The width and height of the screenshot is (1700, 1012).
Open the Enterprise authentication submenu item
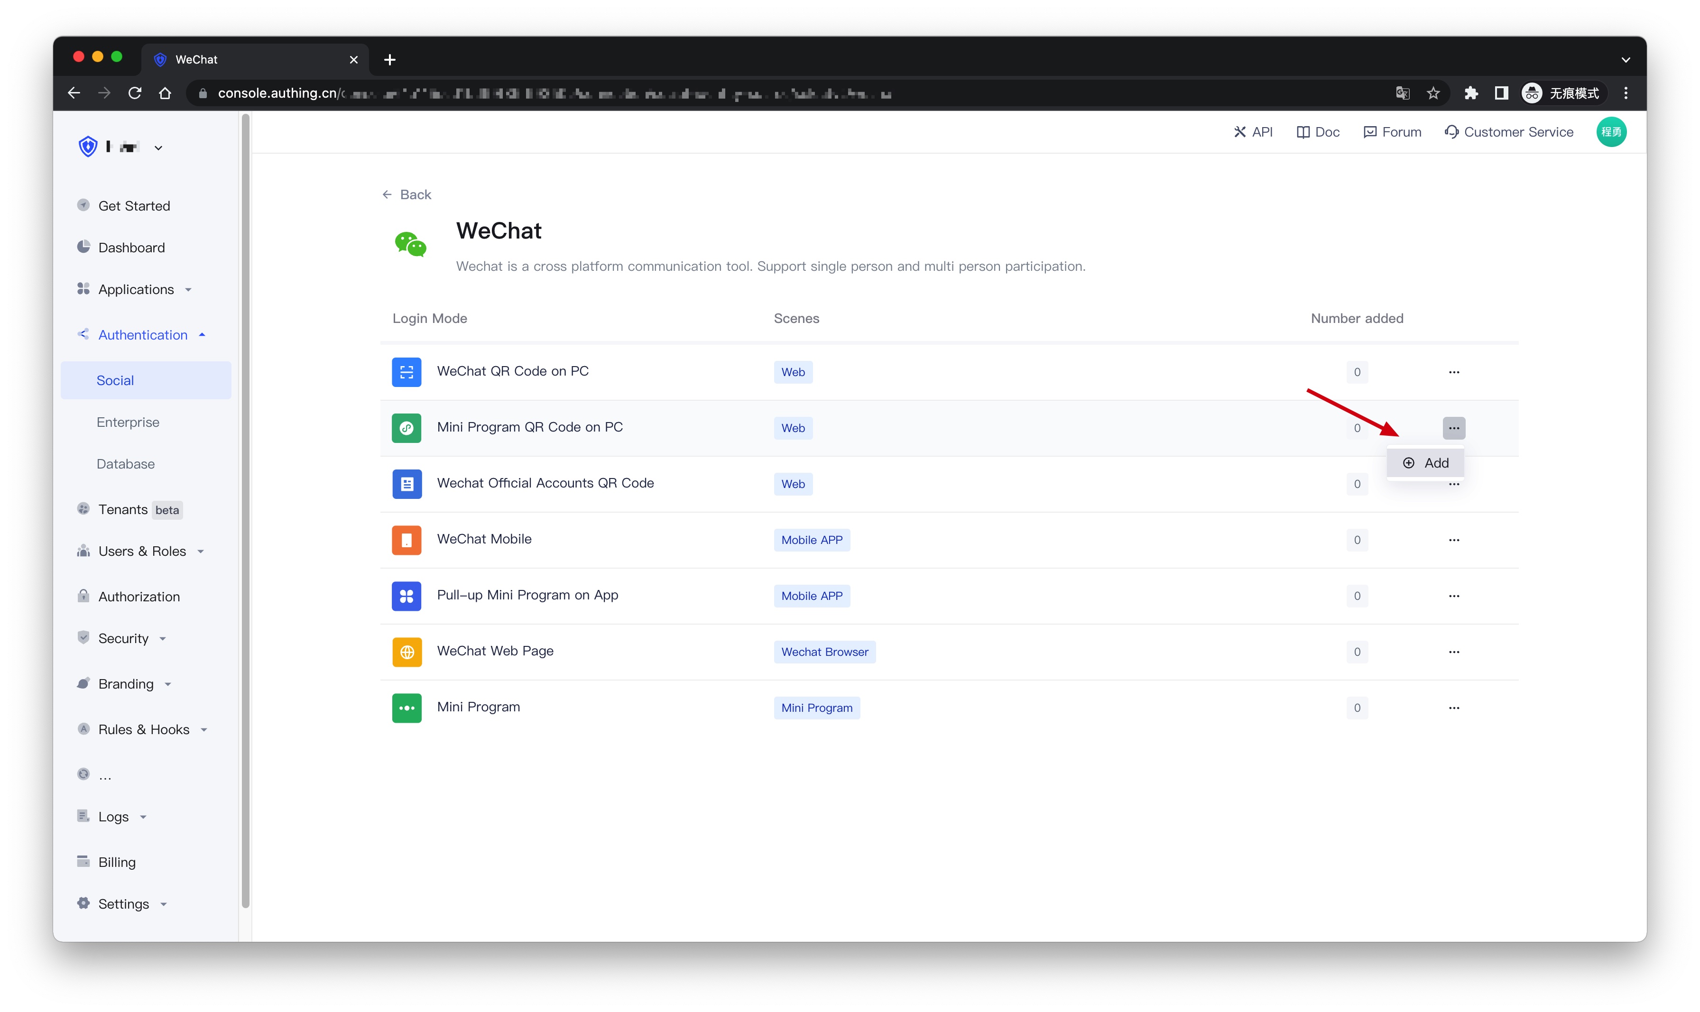[128, 422]
